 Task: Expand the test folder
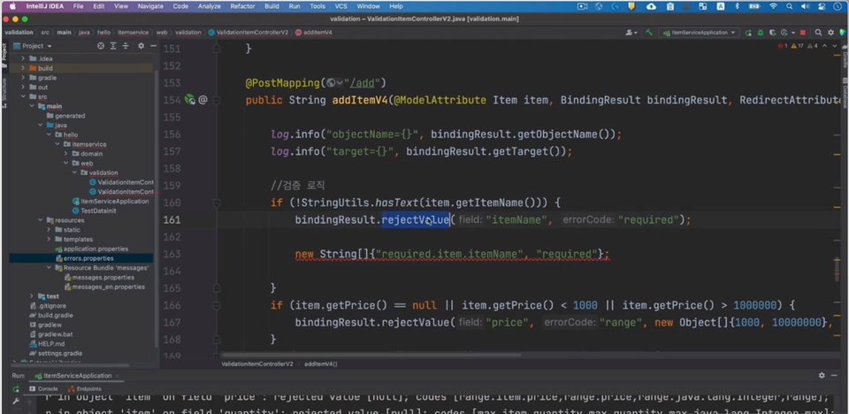[x=32, y=295]
